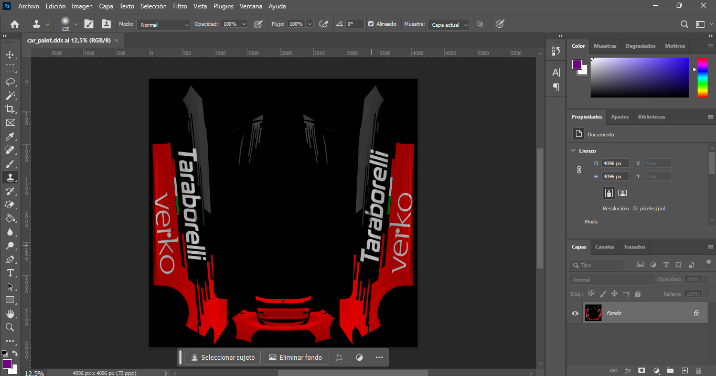716x376 pixels.
Task: Switch to the Canales tab
Action: 605,247
